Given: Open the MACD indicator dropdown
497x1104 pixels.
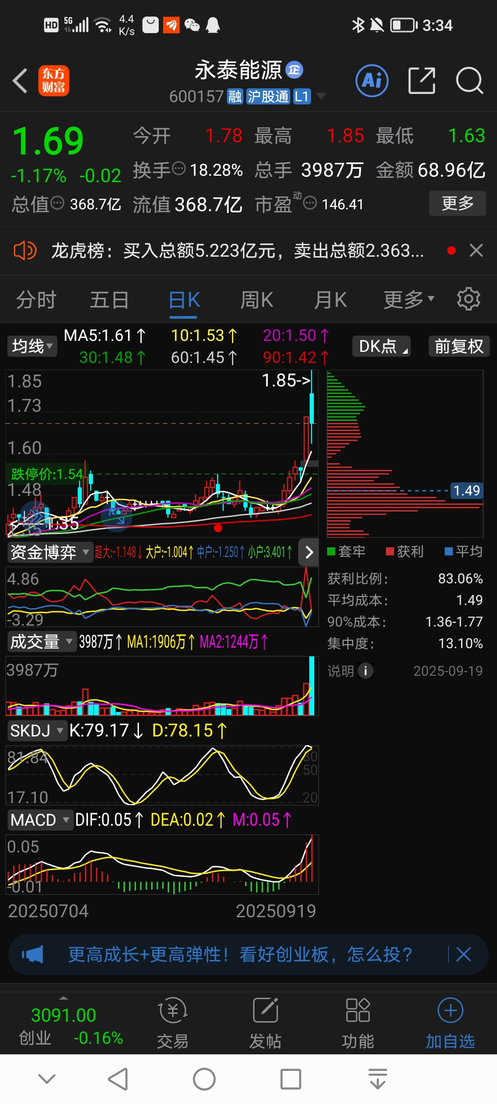Looking at the screenshot, I should click(x=40, y=820).
